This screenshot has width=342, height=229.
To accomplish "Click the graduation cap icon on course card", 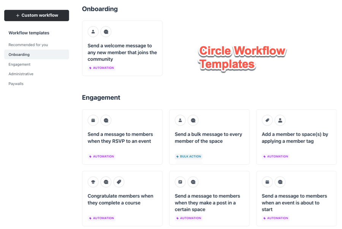I will point(93,182).
